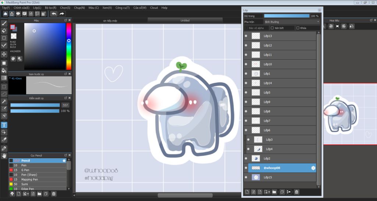Click the Undo arrow in toolbar
Image resolution: width=377 pixels, height=201 pixels.
(x=54, y=14)
